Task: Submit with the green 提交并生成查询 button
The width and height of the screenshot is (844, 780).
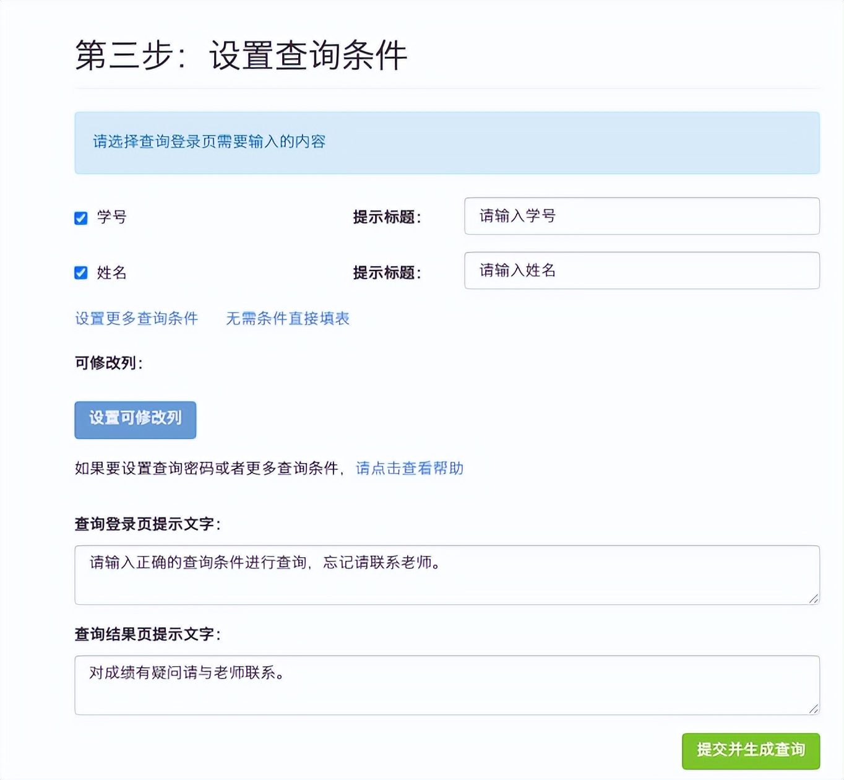Action: pos(751,750)
